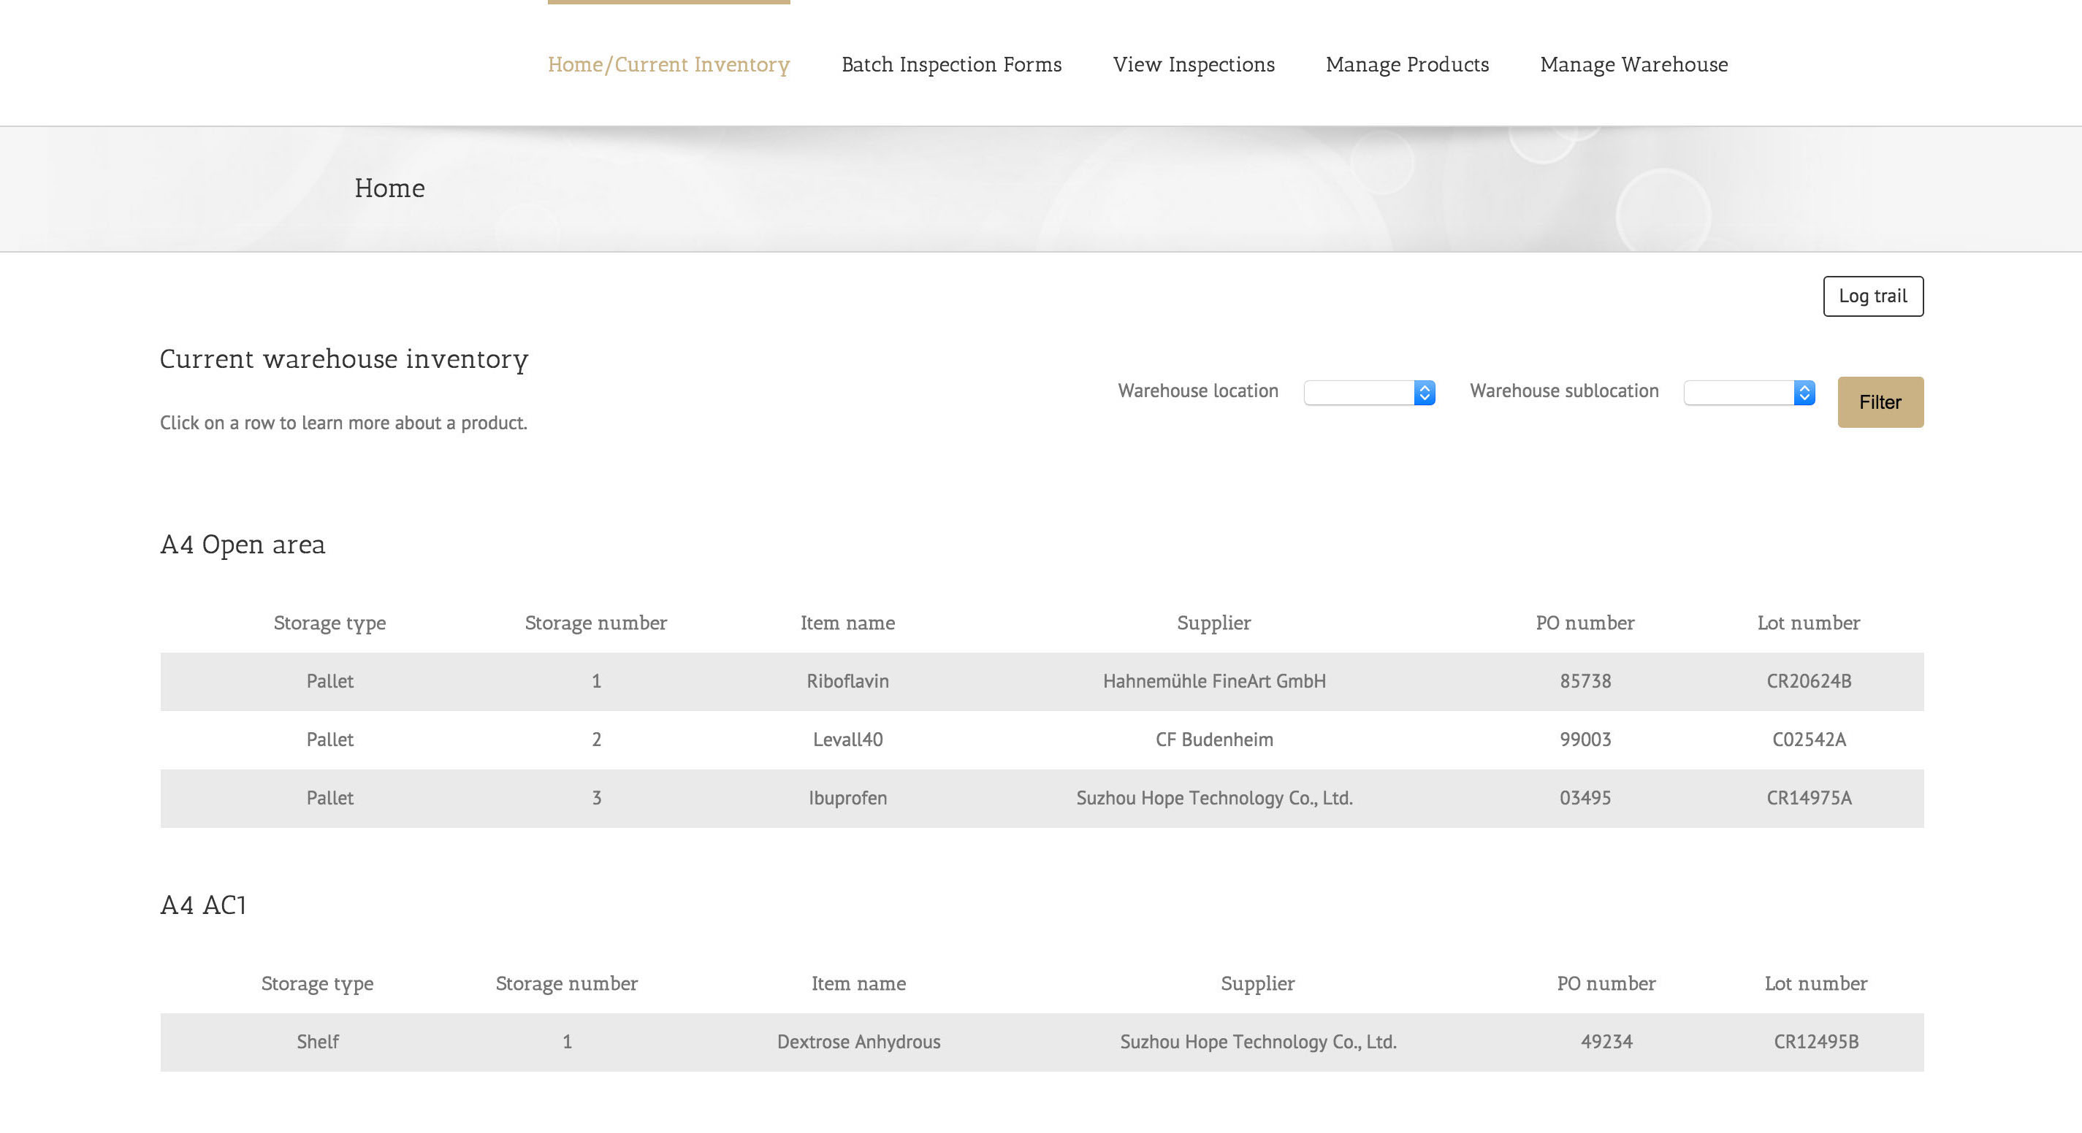Click Shelf cell in Dextrose Anhydrous row
The image size is (2082, 1133).
(318, 1042)
